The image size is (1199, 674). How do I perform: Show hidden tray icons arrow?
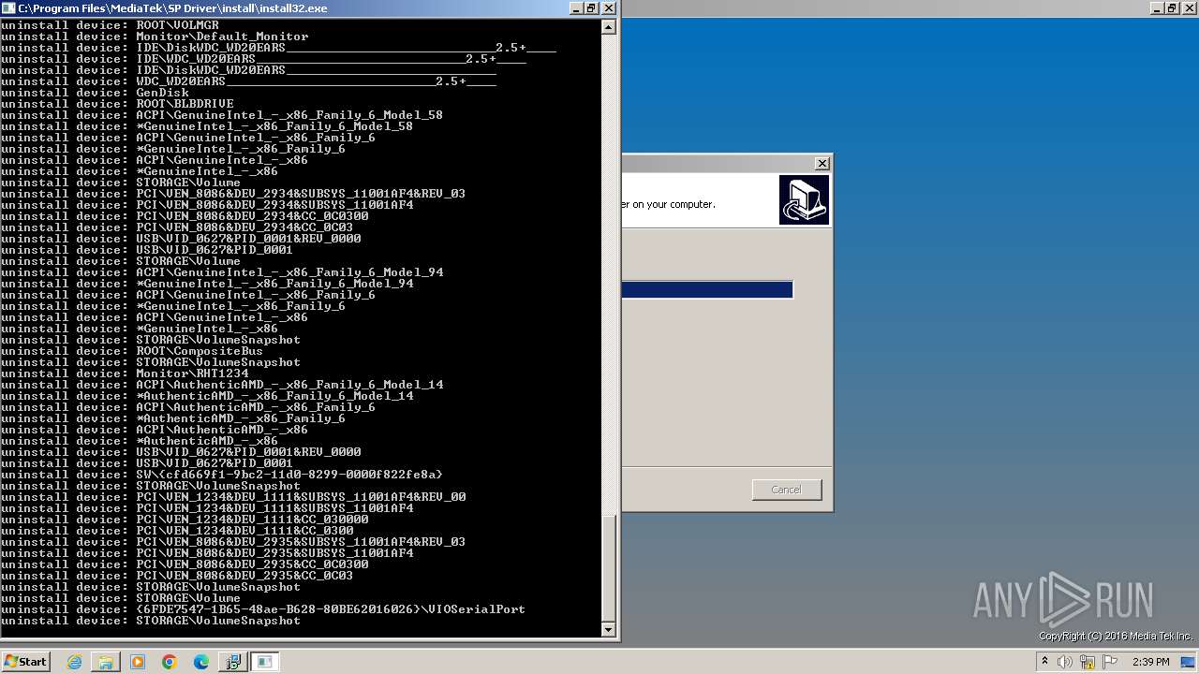point(1044,662)
